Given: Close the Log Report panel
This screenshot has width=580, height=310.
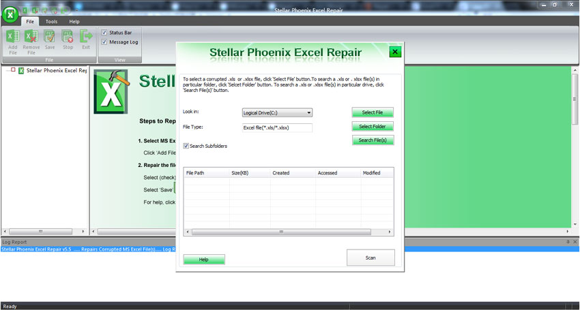Looking at the screenshot, I should [575, 242].
